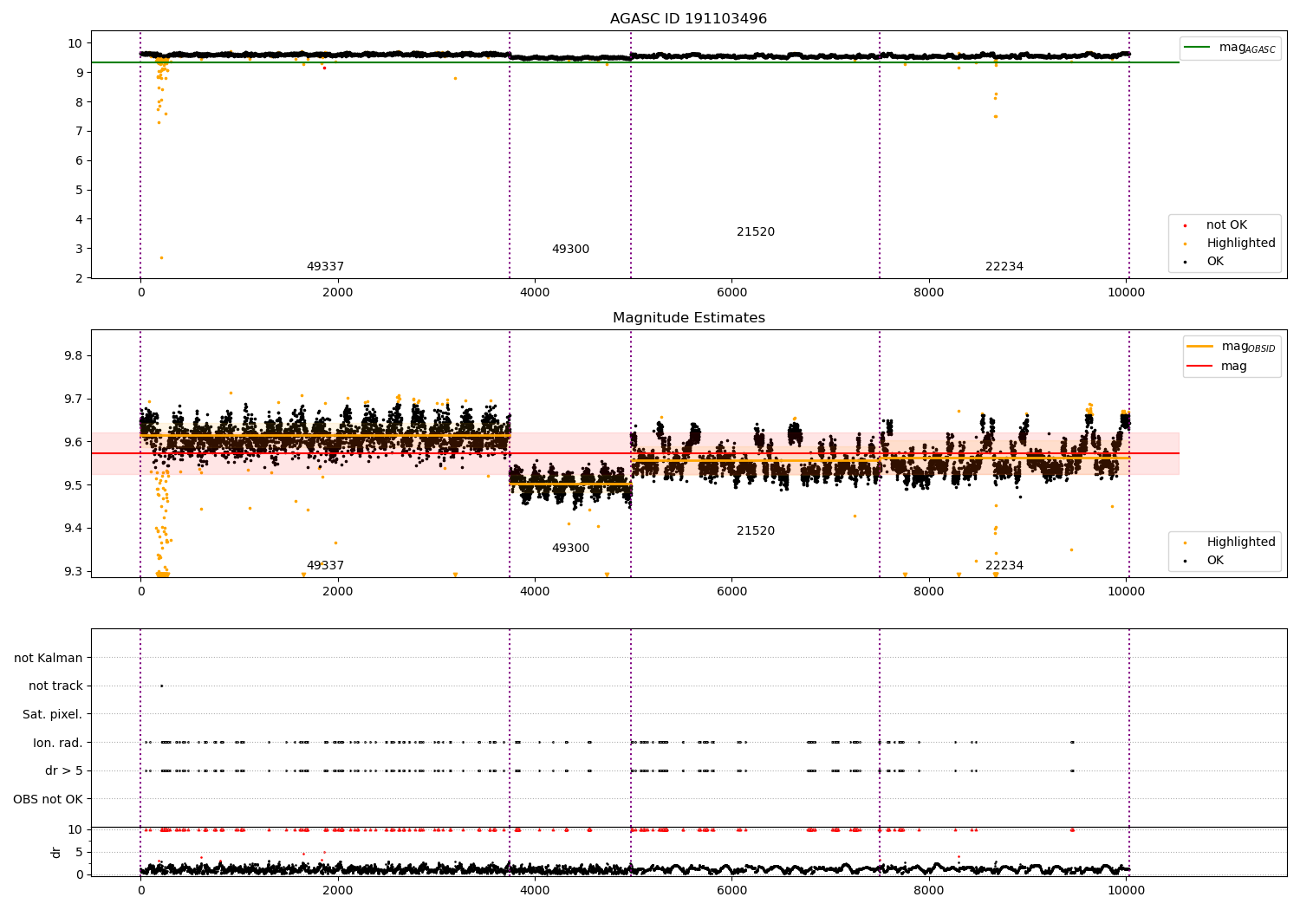The width and height of the screenshot is (1300, 910).
Task: Click y-axis tick '9.3' in Magnitude Estimates
Action: pos(73,571)
